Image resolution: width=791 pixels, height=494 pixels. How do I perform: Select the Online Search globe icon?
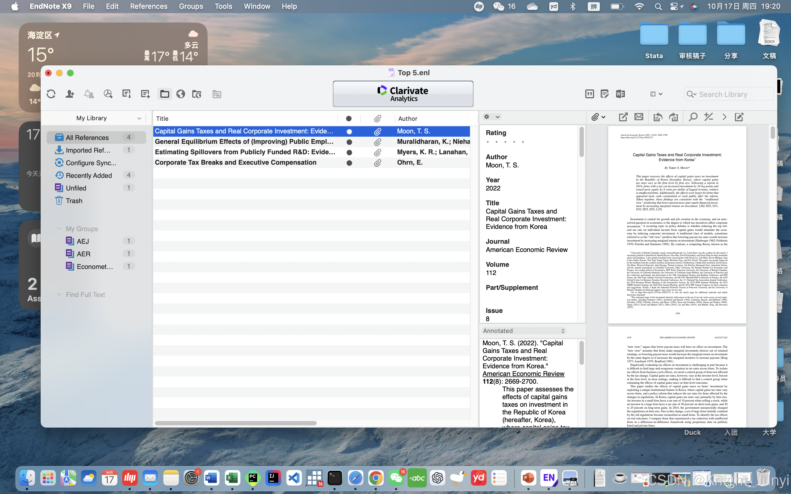coord(180,94)
